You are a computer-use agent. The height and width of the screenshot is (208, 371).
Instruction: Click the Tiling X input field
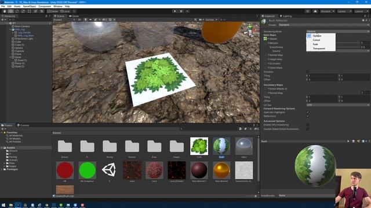(323, 76)
